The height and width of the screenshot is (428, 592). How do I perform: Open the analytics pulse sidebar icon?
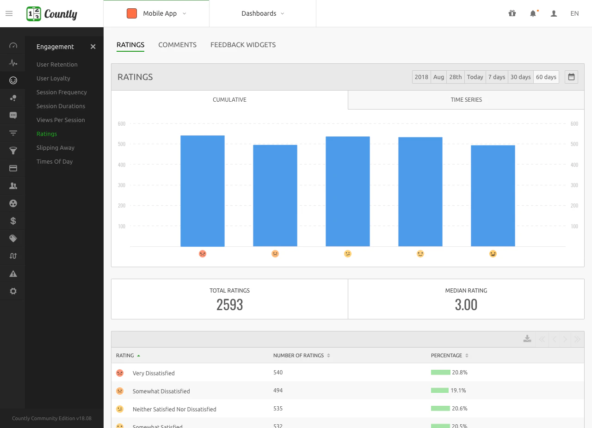pos(13,63)
